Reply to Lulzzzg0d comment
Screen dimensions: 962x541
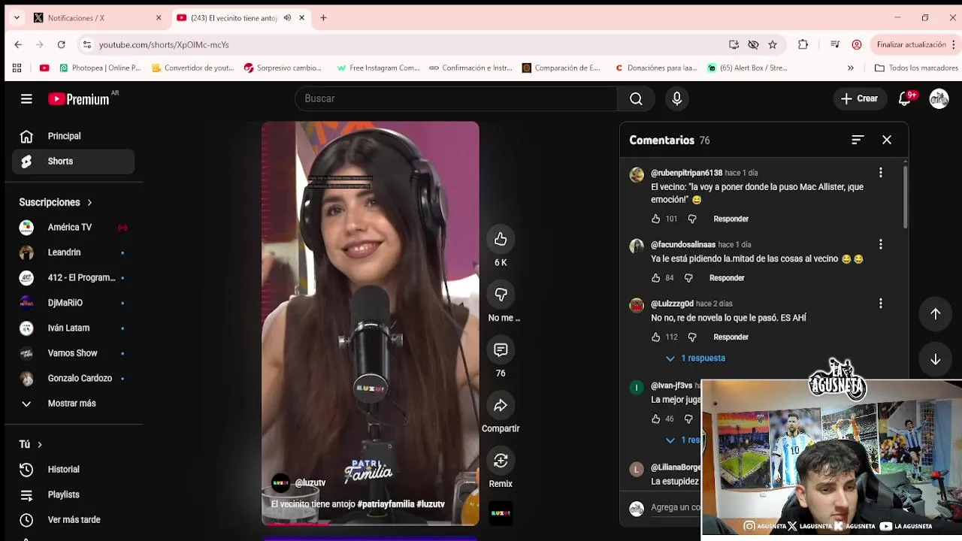[x=731, y=337]
